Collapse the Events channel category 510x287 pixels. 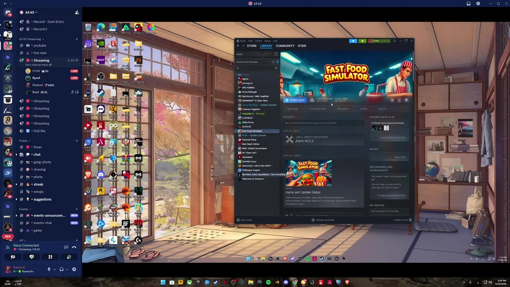pyautogui.click(x=25, y=209)
